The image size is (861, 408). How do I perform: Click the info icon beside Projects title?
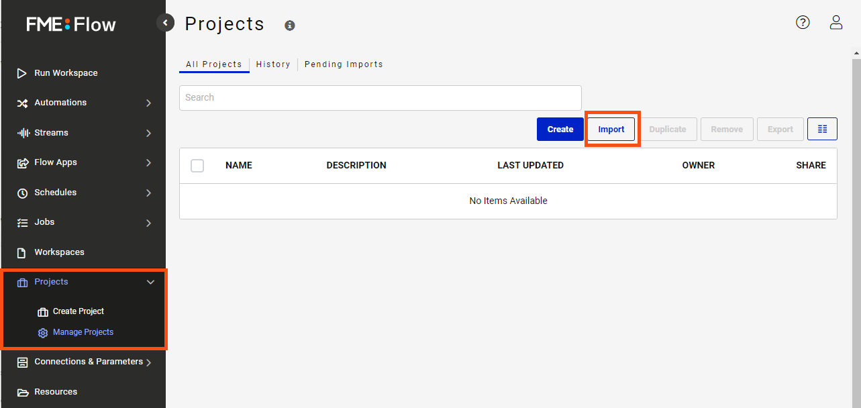(x=290, y=25)
